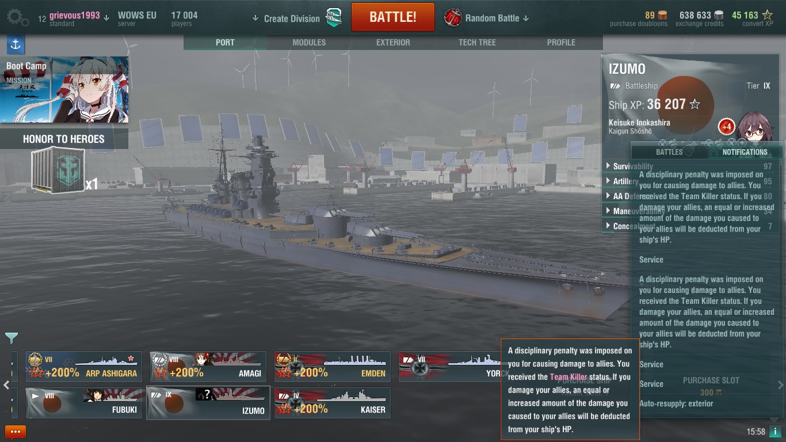The width and height of the screenshot is (786, 442).
Task: Click the anchor port icon
Action: [16, 44]
